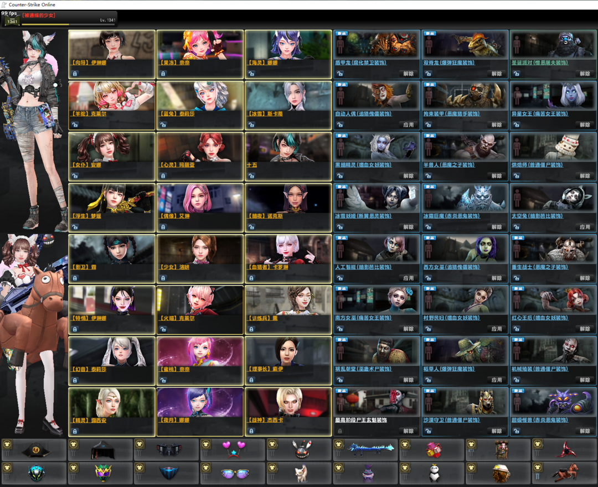
Task: Select the pirate tricorn hat costume item
Action: coord(36,450)
